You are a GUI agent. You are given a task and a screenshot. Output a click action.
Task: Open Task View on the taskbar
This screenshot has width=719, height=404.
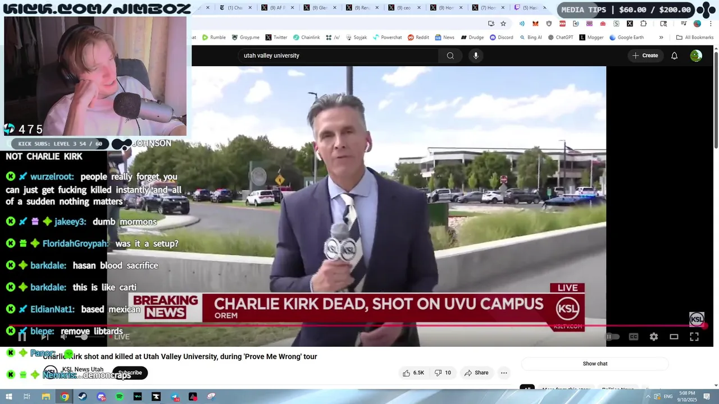26,397
